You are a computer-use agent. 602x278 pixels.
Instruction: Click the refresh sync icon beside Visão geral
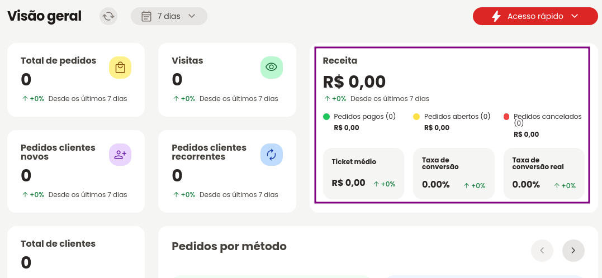click(108, 16)
